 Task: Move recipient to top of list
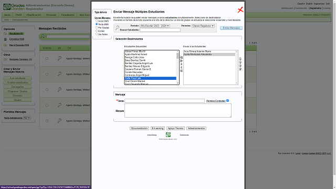[x=240, y=59]
